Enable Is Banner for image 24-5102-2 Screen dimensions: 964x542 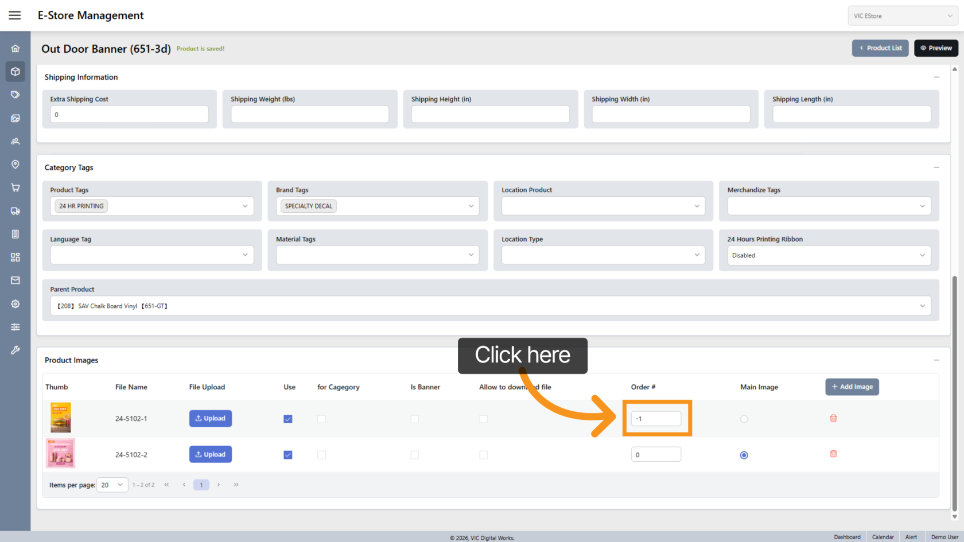(x=414, y=455)
